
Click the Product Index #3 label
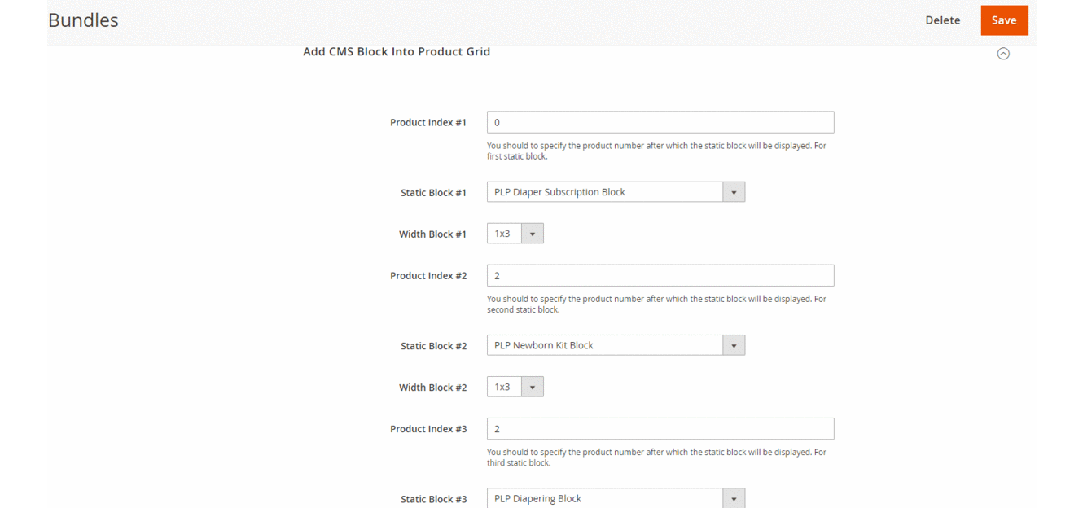428,429
